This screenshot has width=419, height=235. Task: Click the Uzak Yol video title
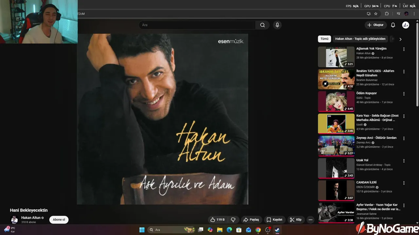(362, 160)
